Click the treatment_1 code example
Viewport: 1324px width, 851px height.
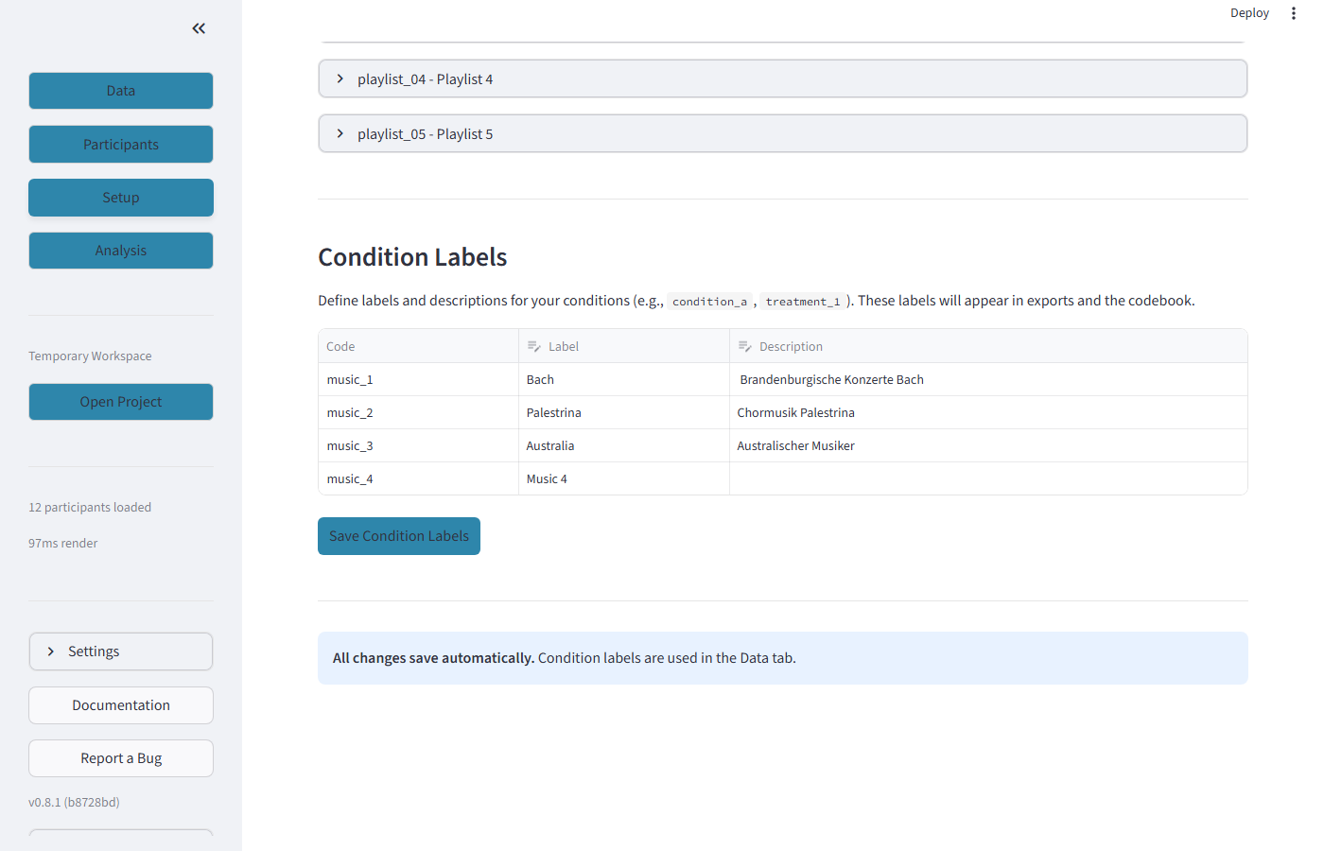coord(803,302)
